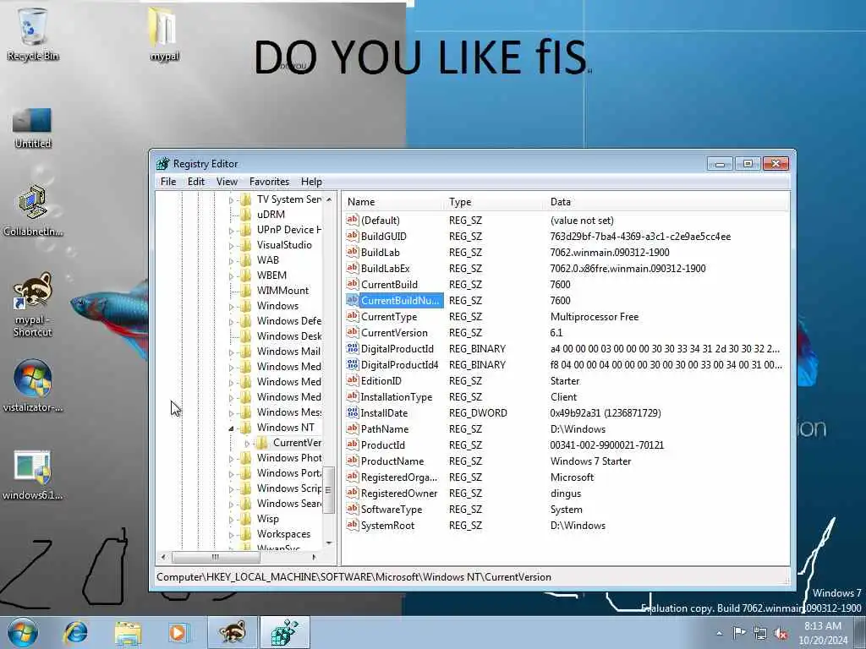Open Windows Media Player from taskbar
866x649 pixels.
178,632
